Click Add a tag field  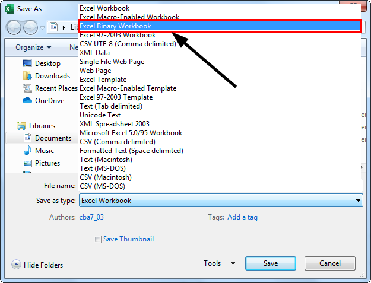pyautogui.click(x=242, y=217)
